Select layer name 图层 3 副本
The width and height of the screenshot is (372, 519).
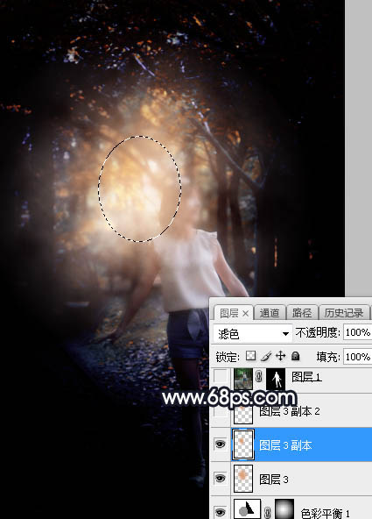pos(285,445)
